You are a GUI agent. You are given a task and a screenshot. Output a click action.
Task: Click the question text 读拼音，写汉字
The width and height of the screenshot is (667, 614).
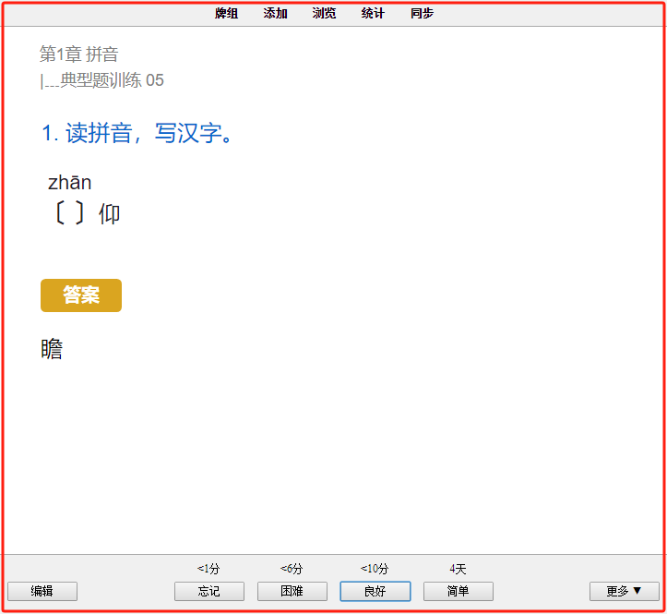point(149,133)
